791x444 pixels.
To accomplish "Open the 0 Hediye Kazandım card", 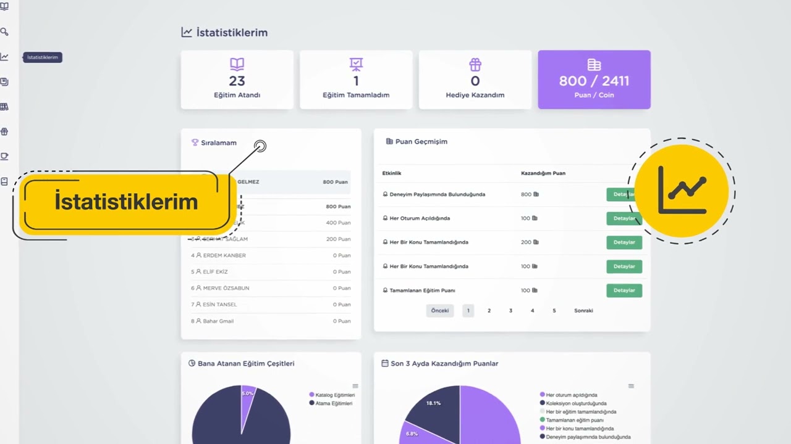I will [x=475, y=80].
